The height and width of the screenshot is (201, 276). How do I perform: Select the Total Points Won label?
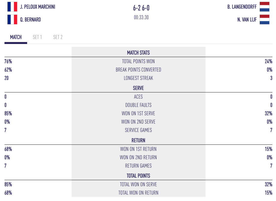pyautogui.click(x=138, y=61)
